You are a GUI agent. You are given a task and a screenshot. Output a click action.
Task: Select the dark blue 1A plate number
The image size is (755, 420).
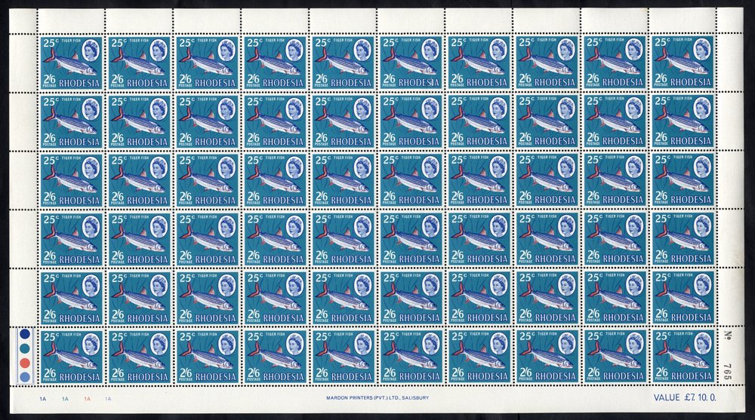[x=43, y=399]
